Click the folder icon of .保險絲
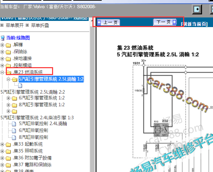The image size is (213, 172). click(8, 52)
